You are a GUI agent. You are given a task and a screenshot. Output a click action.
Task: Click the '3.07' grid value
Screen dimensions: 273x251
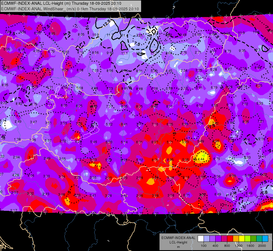point(48,140)
